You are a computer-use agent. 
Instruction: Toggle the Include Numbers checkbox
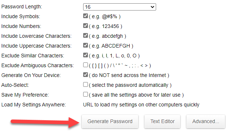[x=85, y=26]
